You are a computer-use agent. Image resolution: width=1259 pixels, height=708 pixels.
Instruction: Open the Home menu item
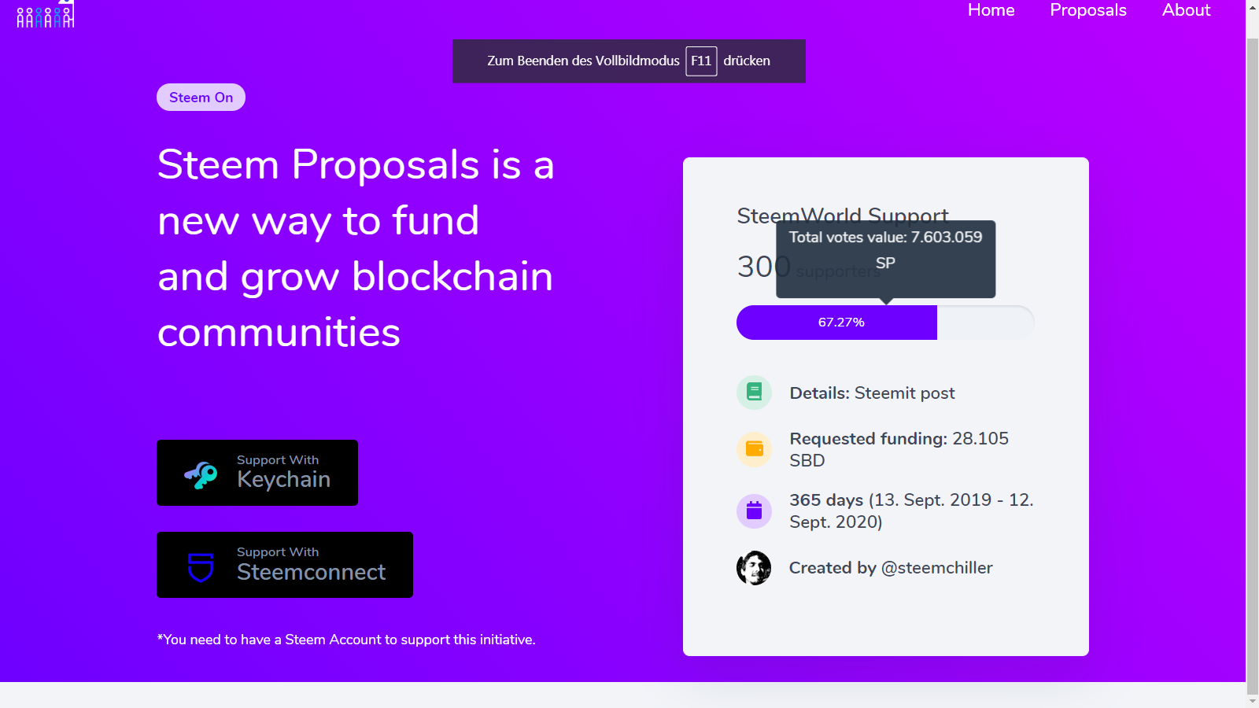click(x=991, y=10)
